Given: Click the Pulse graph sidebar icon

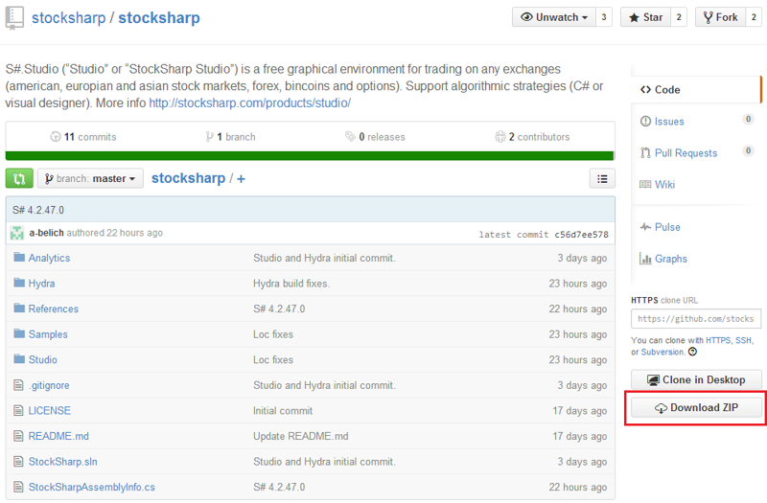Looking at the screenshot, I should tap(646, 227).
